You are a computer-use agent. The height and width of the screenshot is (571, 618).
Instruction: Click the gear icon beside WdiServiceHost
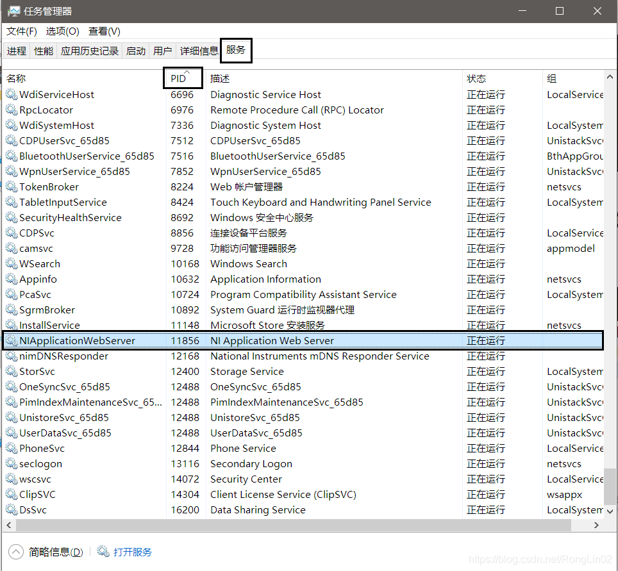(12, 95)
